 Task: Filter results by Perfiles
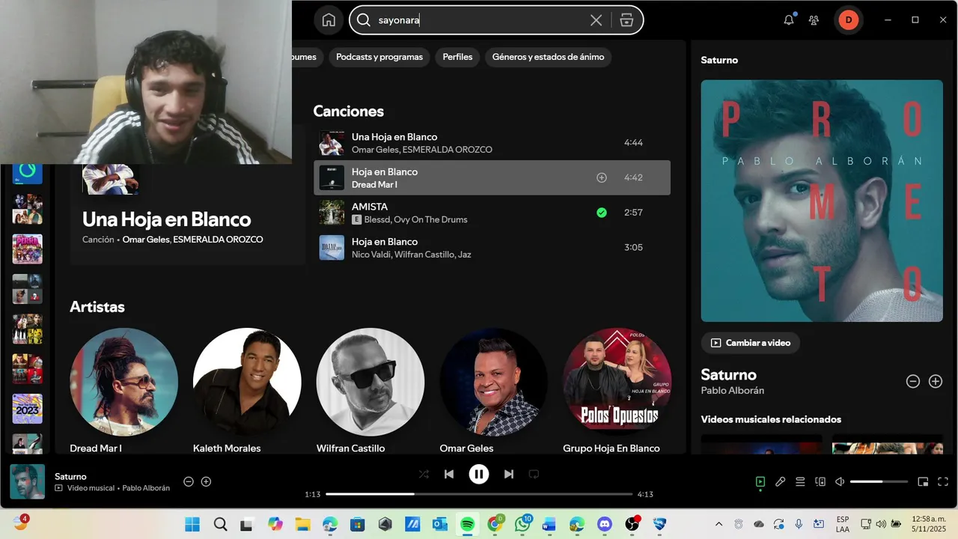(457, 57)
